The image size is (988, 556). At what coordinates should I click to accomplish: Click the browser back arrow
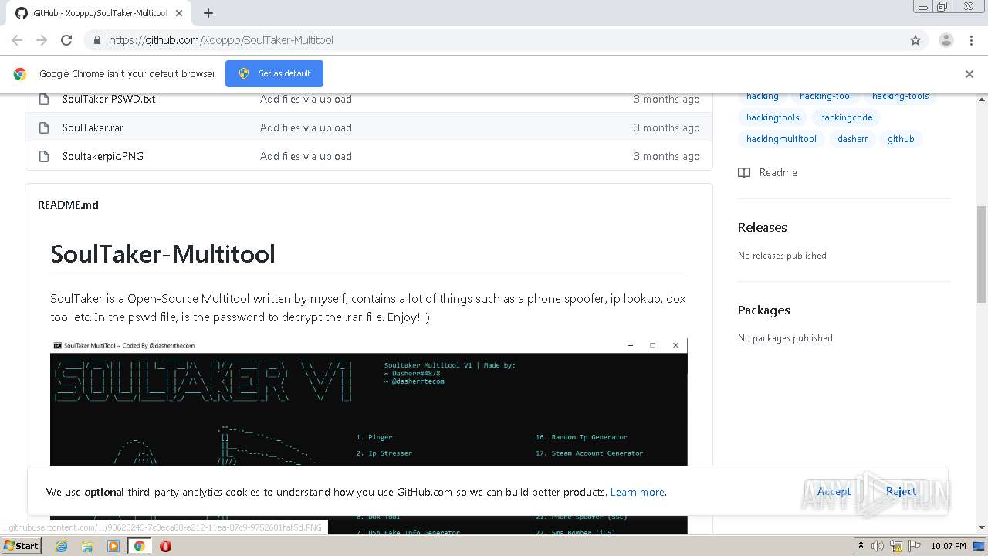[17, 40]
